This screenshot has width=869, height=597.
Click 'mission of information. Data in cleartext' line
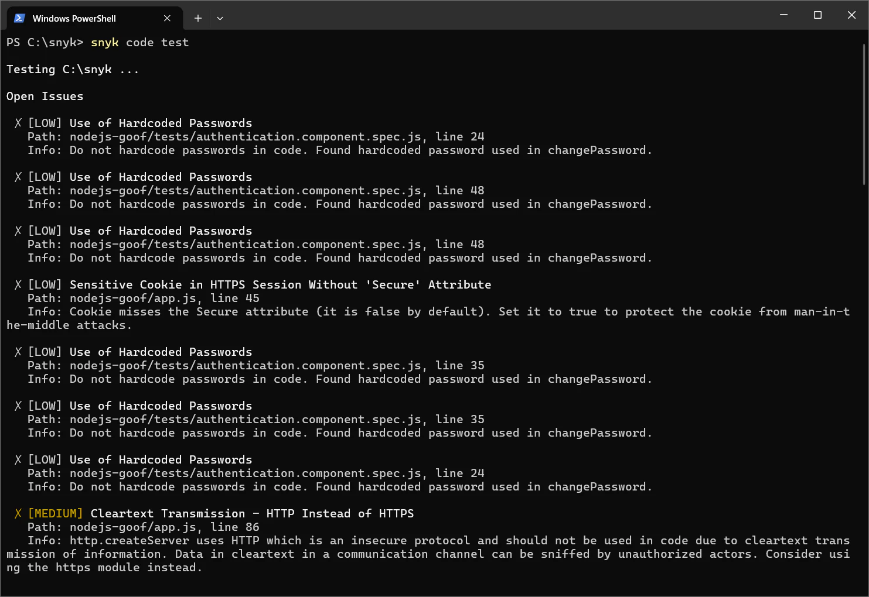(x=428, y=554)
